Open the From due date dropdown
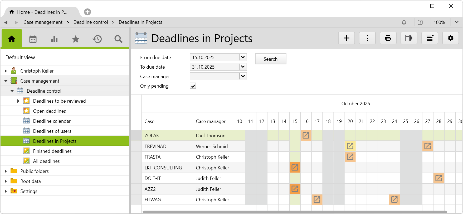The image size is (463, 214). (x=243, y=57)
